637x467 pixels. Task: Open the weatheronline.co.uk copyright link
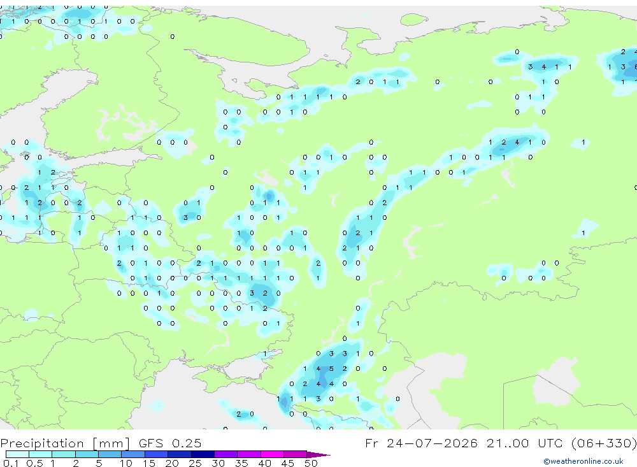point(583,461)
